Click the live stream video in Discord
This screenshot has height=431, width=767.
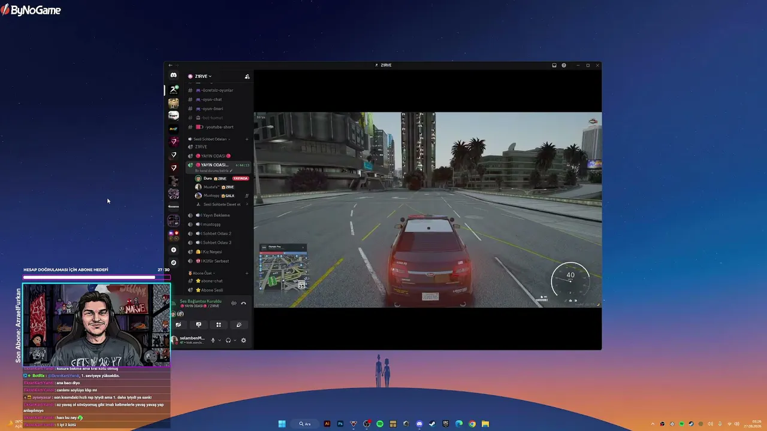click(x=428, y=210)
